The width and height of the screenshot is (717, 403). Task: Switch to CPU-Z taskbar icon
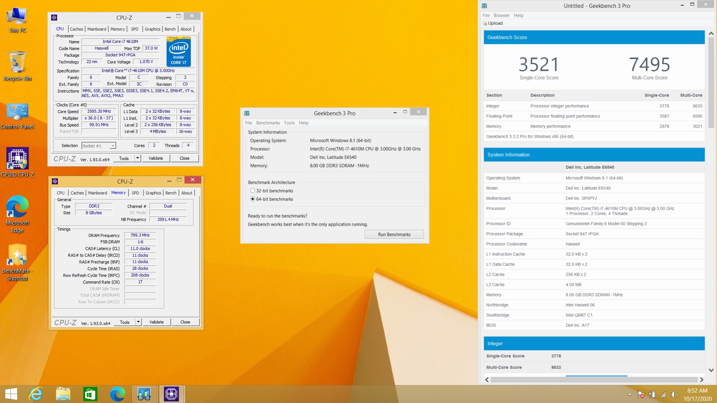tap(171, 394)
